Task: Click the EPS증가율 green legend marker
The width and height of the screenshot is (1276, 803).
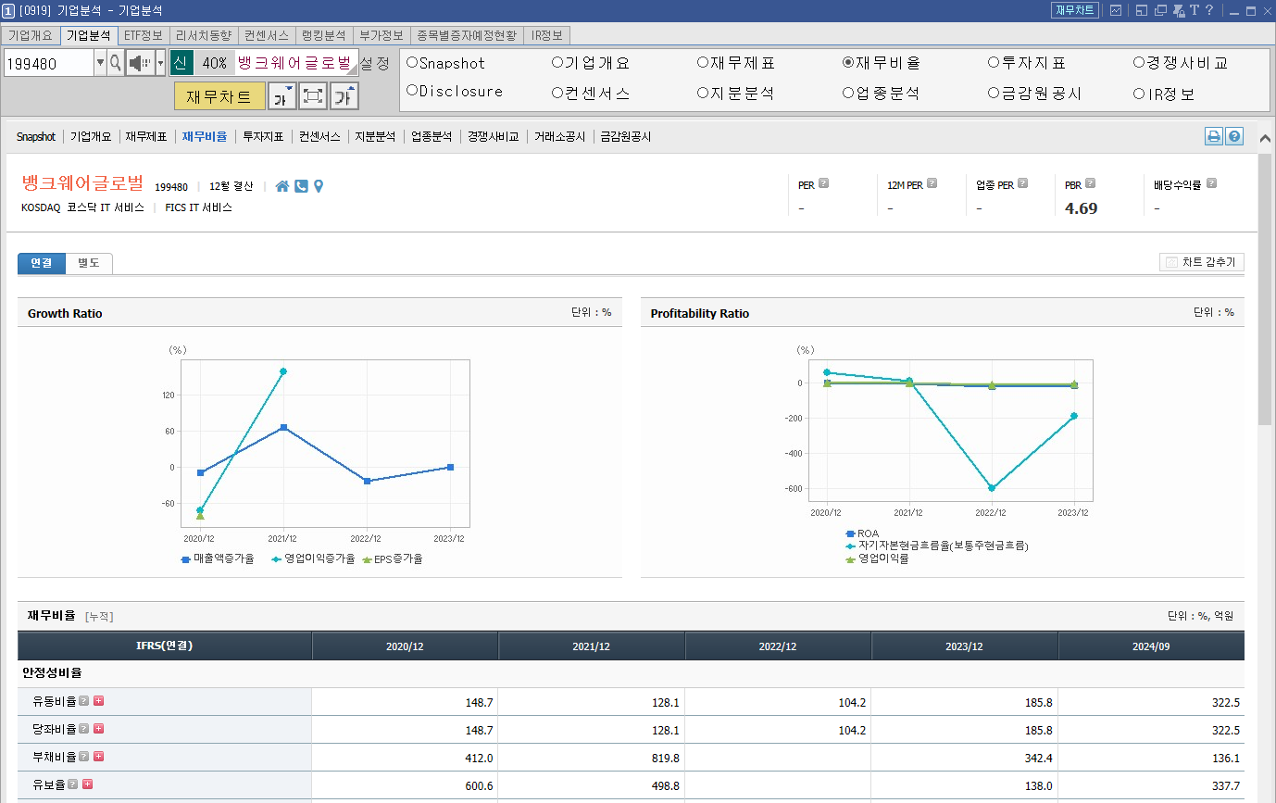Action: pos(367,559)
